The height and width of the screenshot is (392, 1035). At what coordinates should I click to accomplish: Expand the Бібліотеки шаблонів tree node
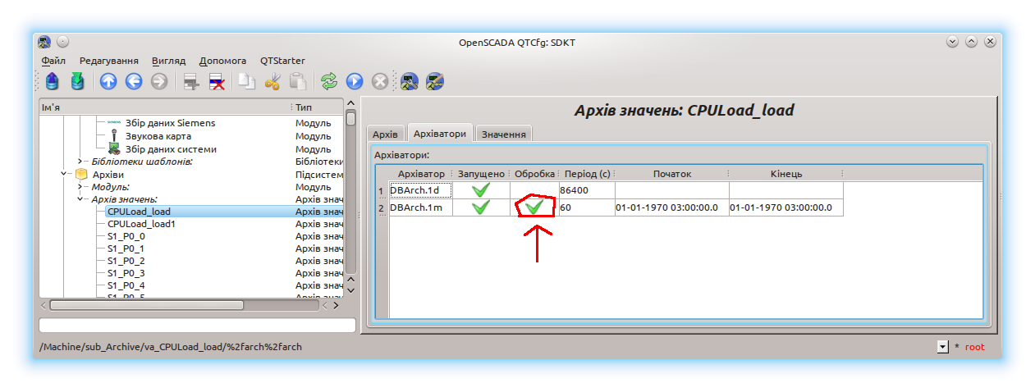[x=80, y=162]
